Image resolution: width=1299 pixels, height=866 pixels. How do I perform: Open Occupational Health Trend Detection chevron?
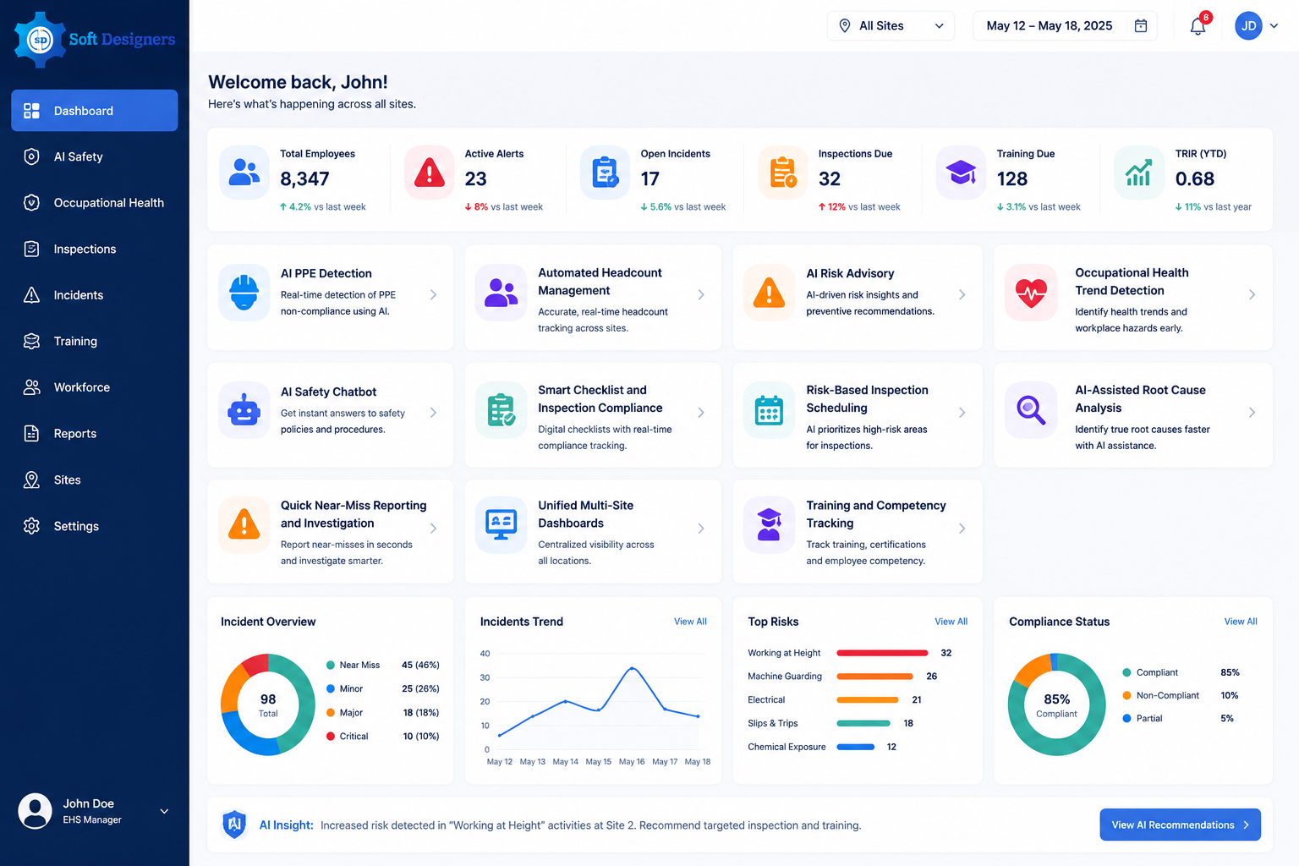(1252, 294)
